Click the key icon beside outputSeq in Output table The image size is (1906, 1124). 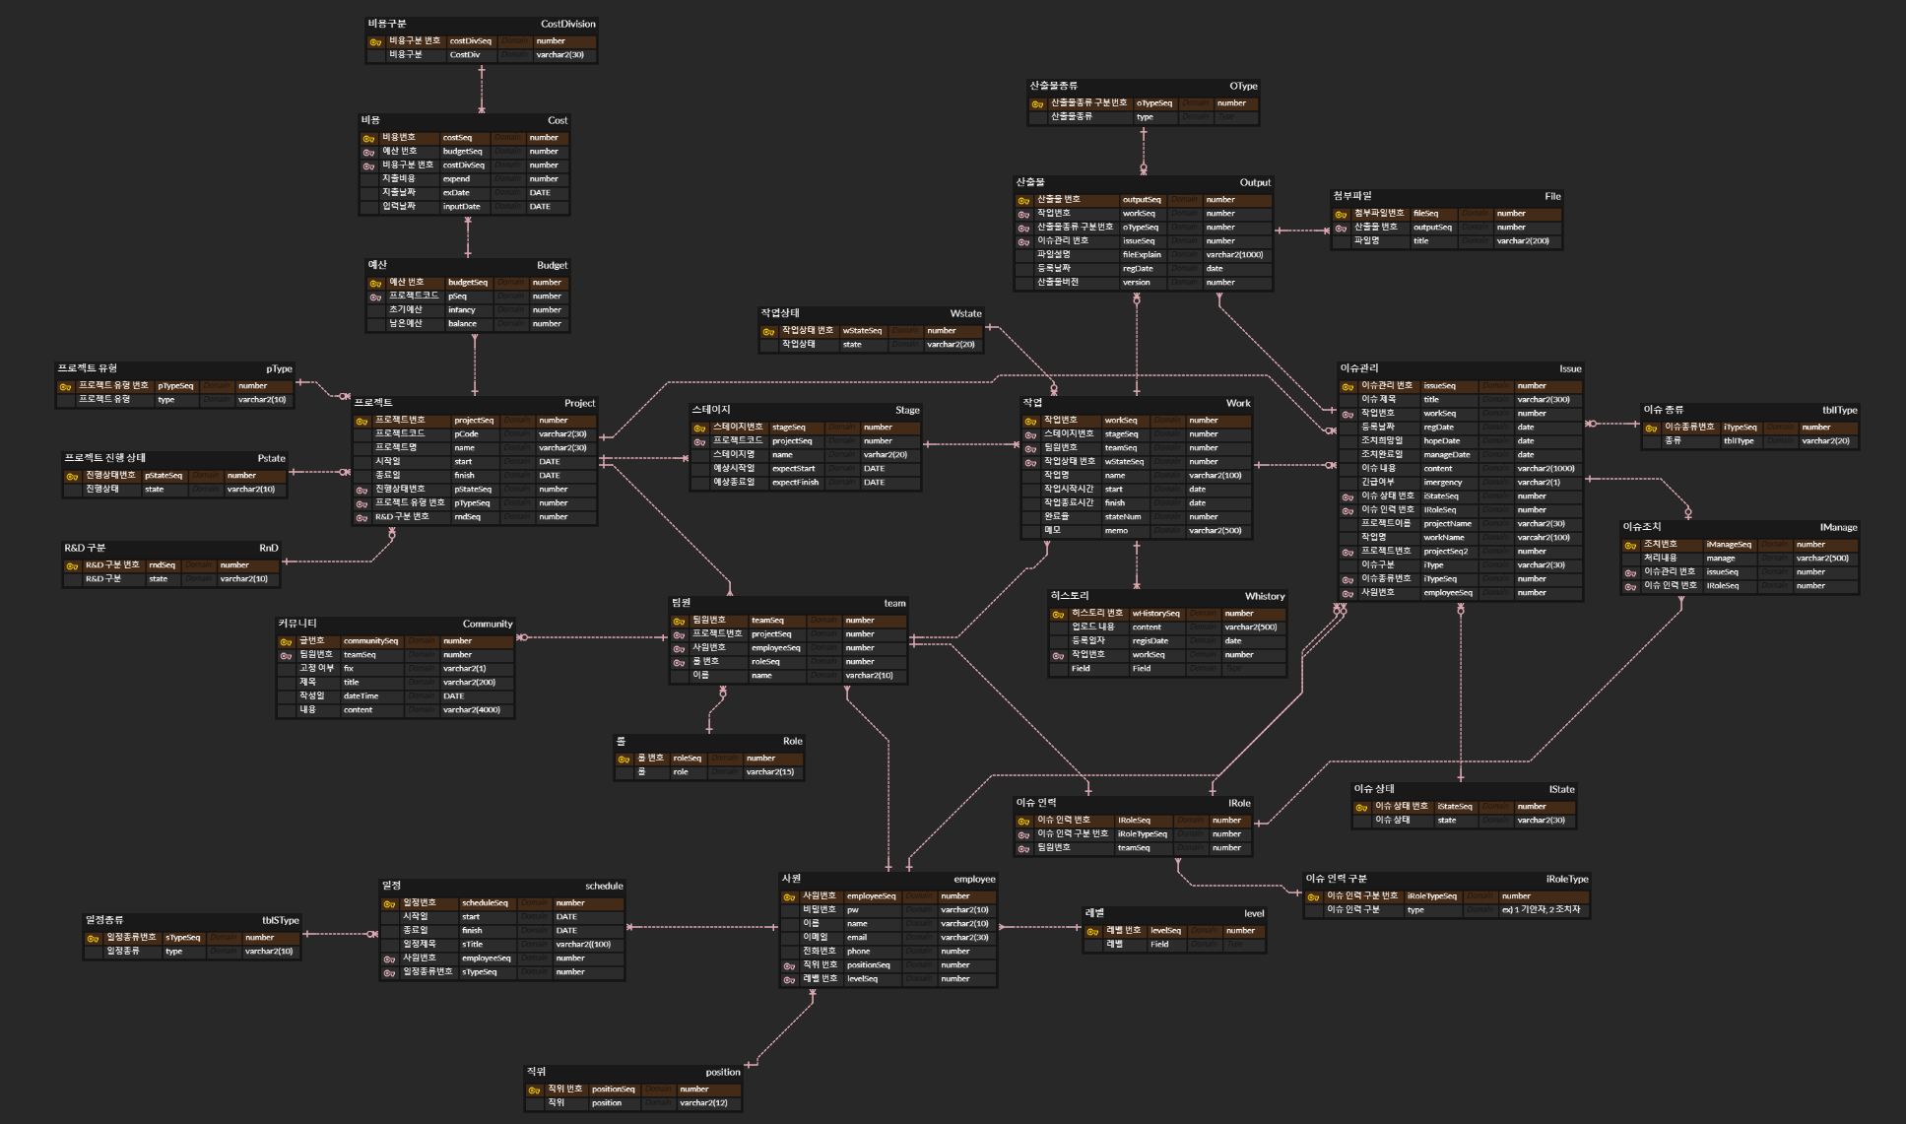pos(1023,200)
